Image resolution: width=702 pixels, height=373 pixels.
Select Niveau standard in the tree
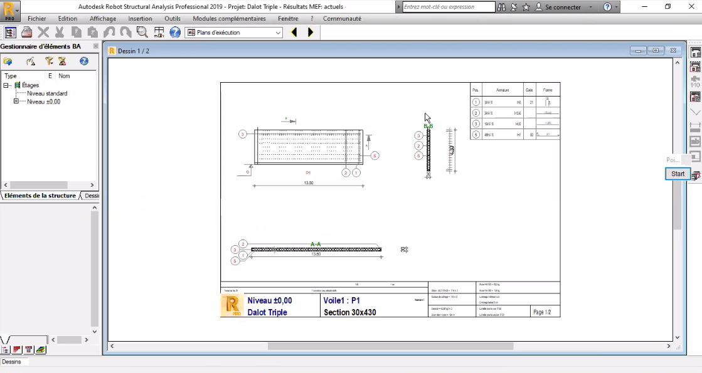[x=47, y=93]
